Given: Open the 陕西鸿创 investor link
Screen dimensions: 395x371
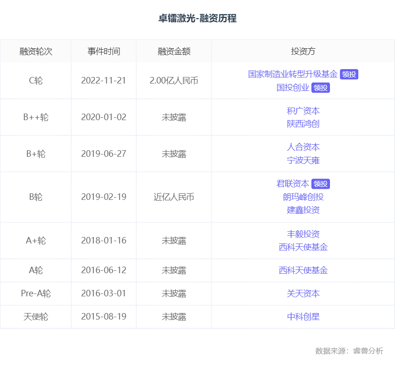Looking at the screenshot, I should [303, 124].
